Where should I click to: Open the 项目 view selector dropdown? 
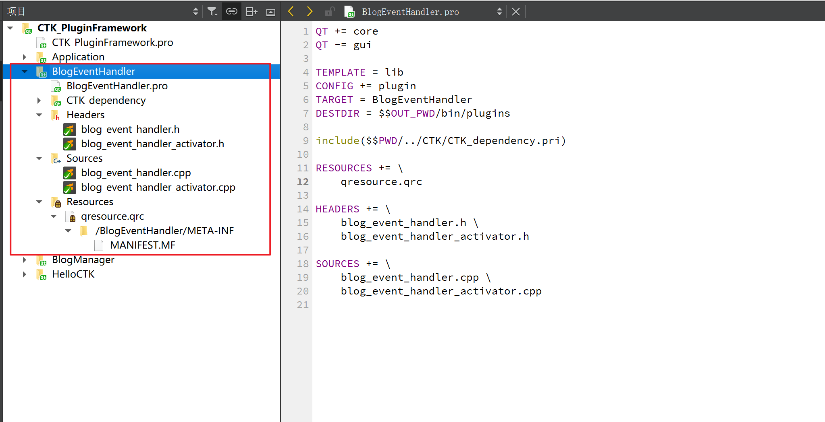[x=195, y=12]
